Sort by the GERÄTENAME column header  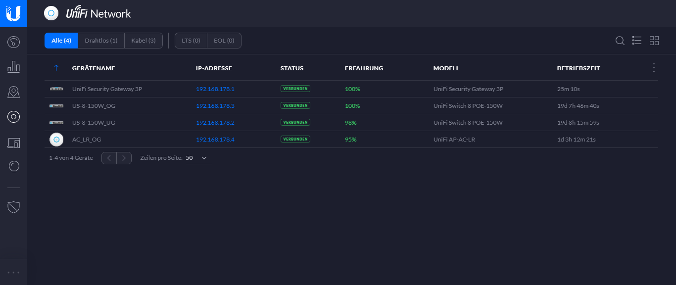(94, 68)
